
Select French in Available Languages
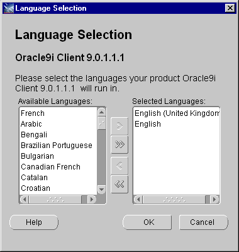(58, 113)
